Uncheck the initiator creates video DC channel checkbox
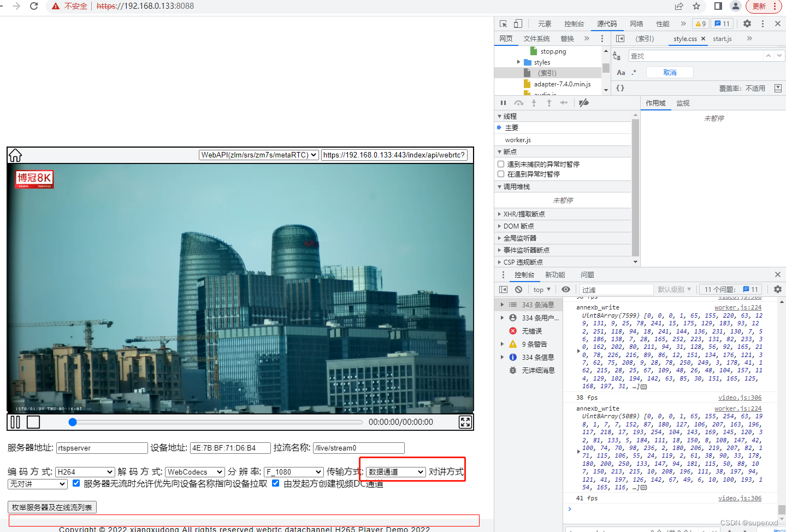This screenshot has width=786, height=532. (x=276, y=483)
